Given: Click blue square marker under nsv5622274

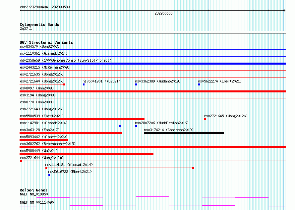Looking at the screenshot, I should 199,84.
